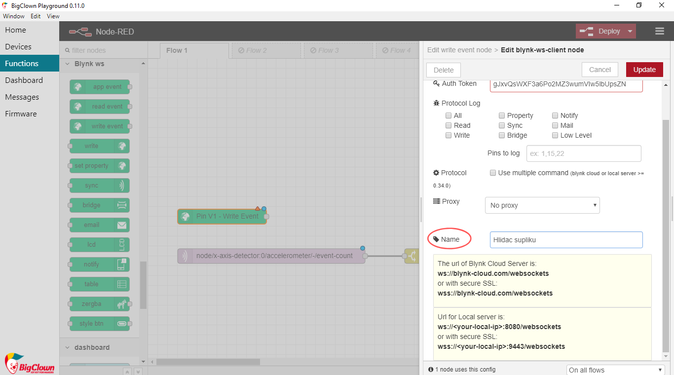Viewport: 674px width, 375px height.
Task: Open the Firmware section
Action: pyautogui.click(x=30, y=113)
